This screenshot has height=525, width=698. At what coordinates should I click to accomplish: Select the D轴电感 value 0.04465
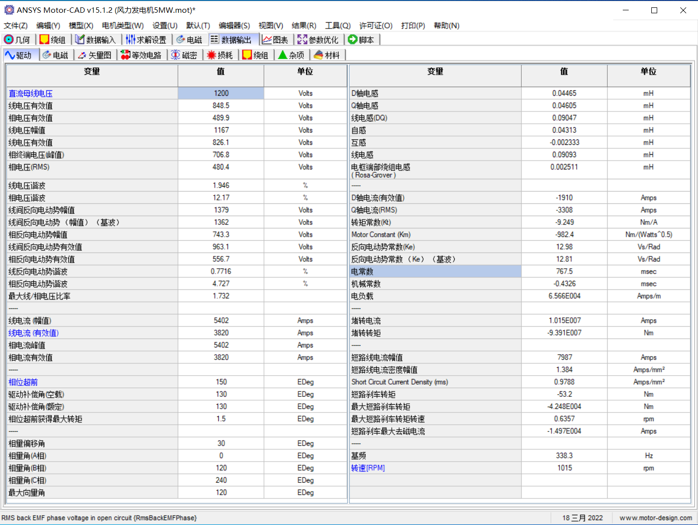pos(564,93)
